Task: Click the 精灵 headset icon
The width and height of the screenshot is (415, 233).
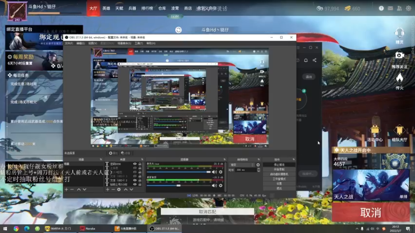Action: (x=399, y=33)
